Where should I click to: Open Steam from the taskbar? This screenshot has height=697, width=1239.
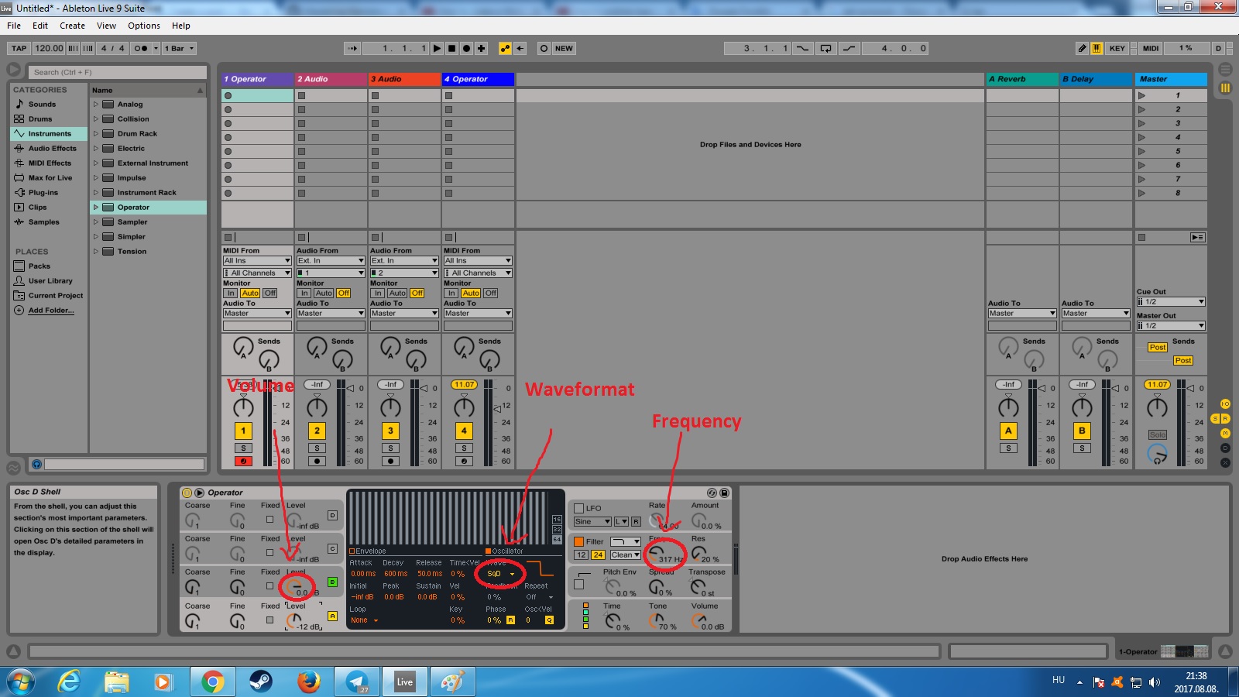tap(260, 682)
